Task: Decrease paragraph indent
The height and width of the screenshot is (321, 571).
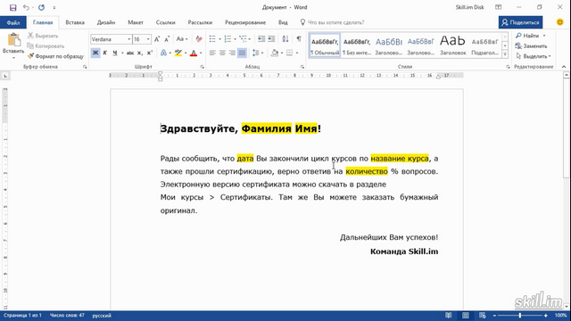Action: (x=261, y=39)
